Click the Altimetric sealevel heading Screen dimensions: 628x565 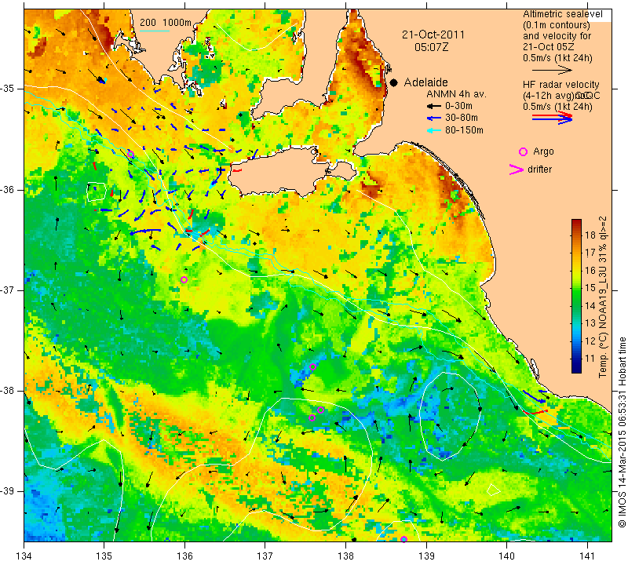point(563,14)
